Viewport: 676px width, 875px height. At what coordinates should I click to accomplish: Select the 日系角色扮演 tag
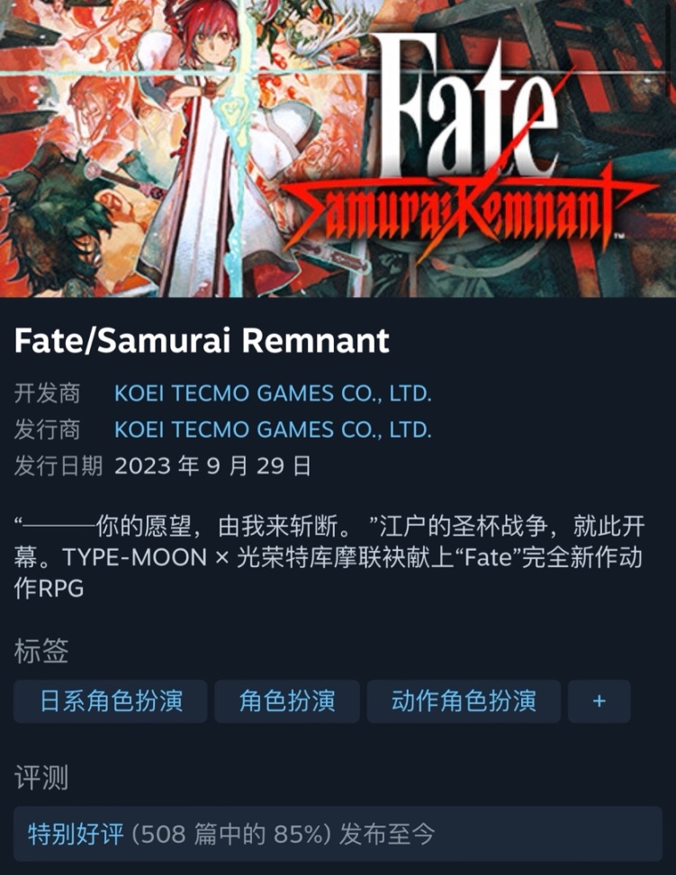point(111,701)
